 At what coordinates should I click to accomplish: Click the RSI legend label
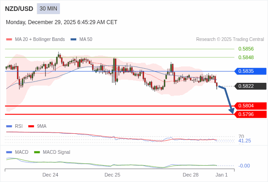click(x=19, y=126)
